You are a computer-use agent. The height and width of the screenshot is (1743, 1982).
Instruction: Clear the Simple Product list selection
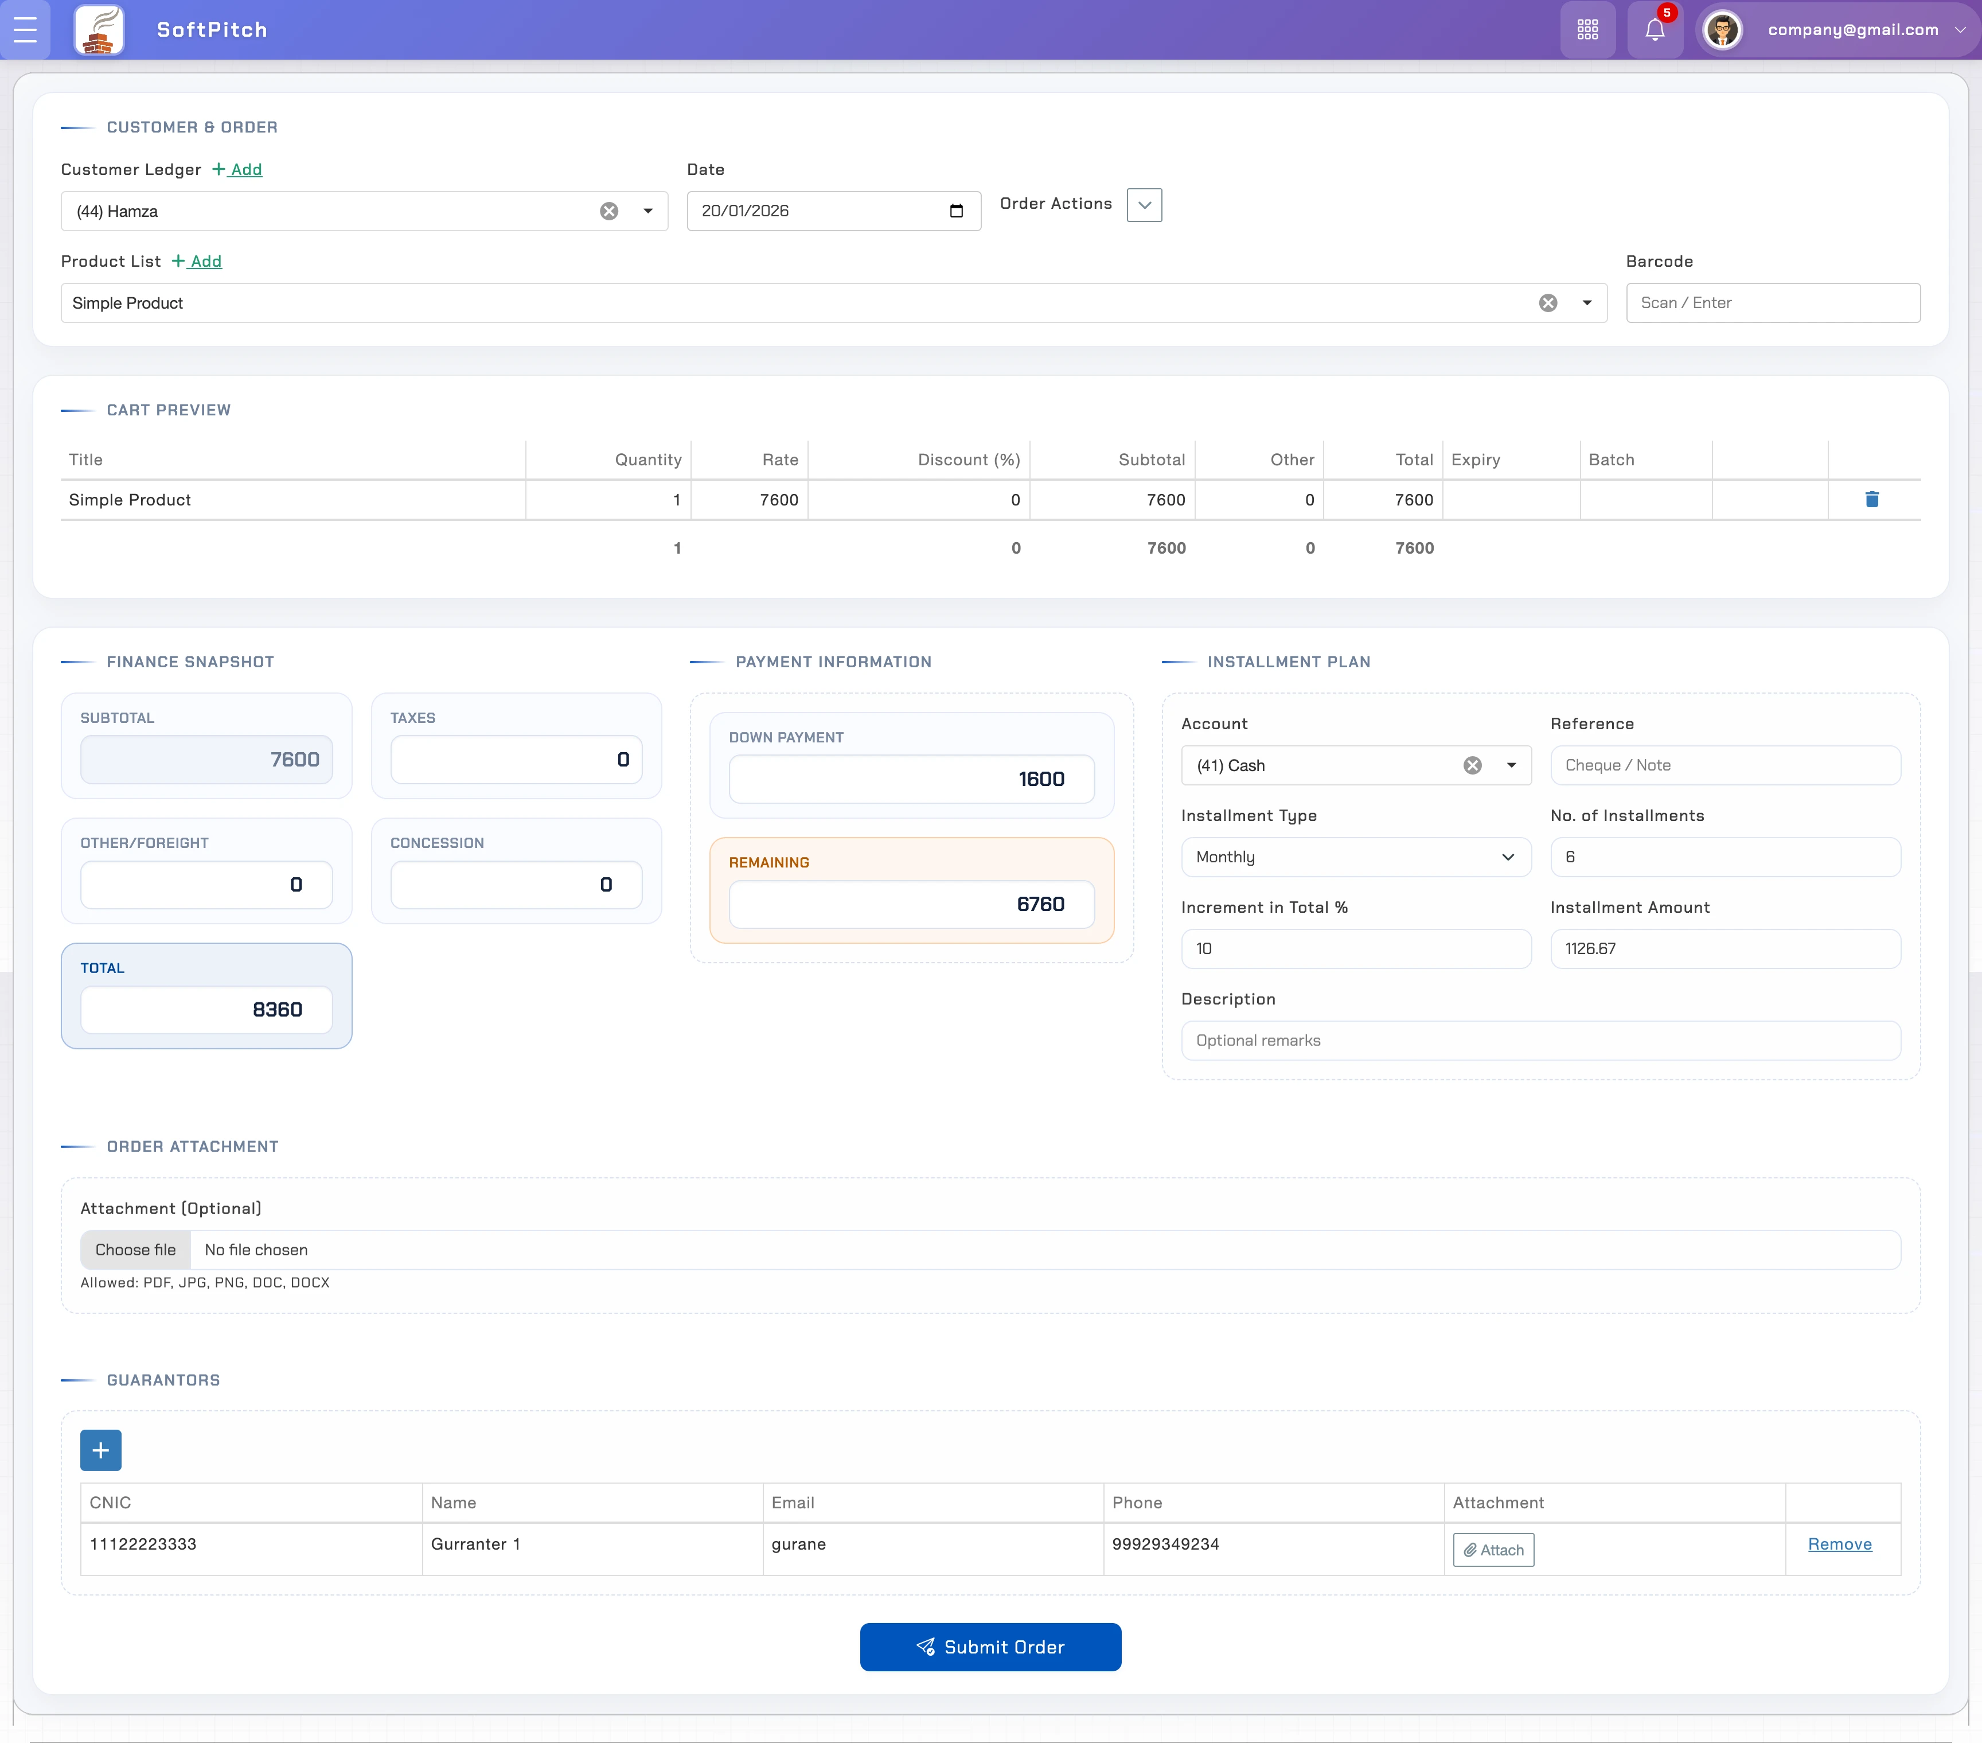point(1548,304)
